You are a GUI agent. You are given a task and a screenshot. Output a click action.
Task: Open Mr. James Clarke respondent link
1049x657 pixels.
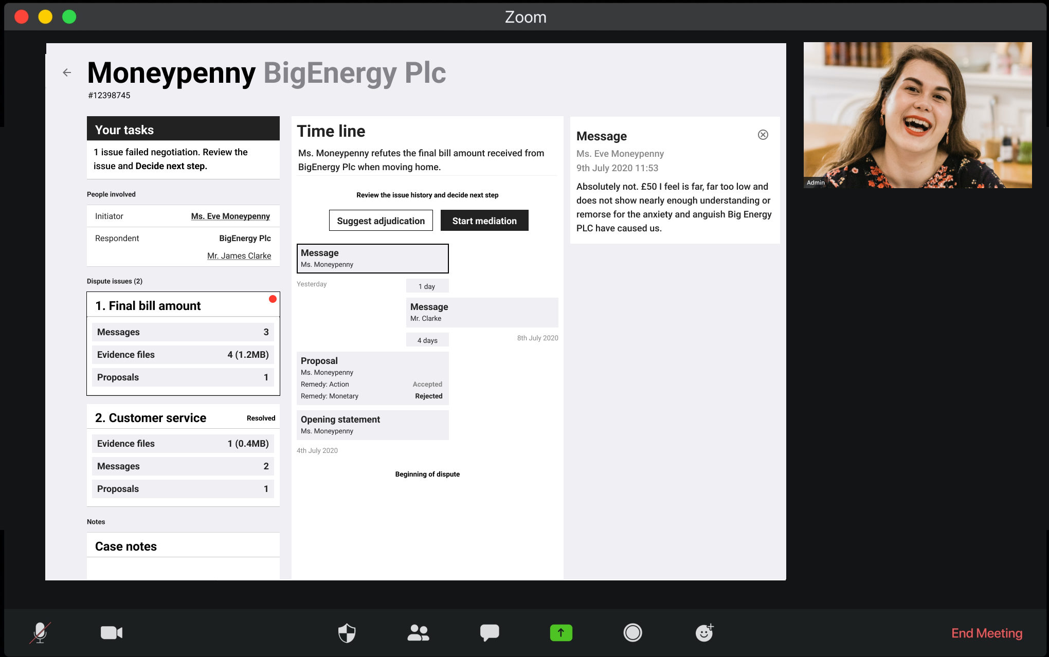point(239,256)
